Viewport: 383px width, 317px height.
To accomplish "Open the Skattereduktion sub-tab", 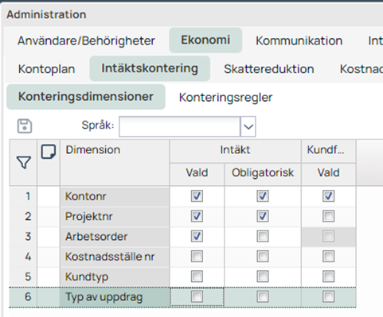I will 269,69.
